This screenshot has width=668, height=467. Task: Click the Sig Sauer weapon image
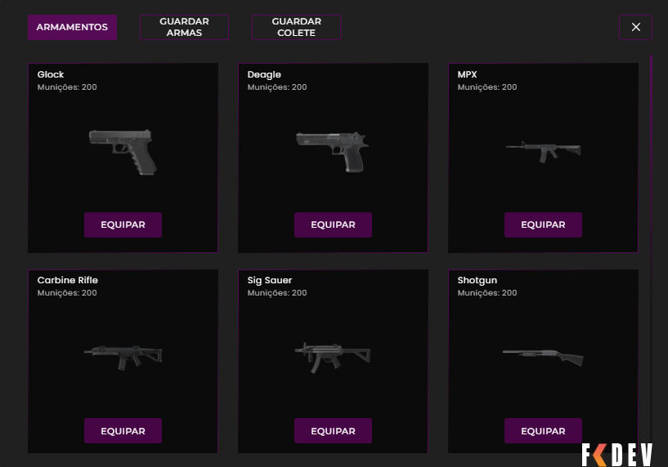332,356
